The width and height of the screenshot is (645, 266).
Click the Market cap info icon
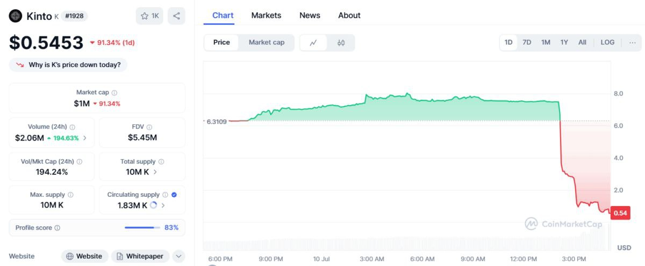coord(114,93)
